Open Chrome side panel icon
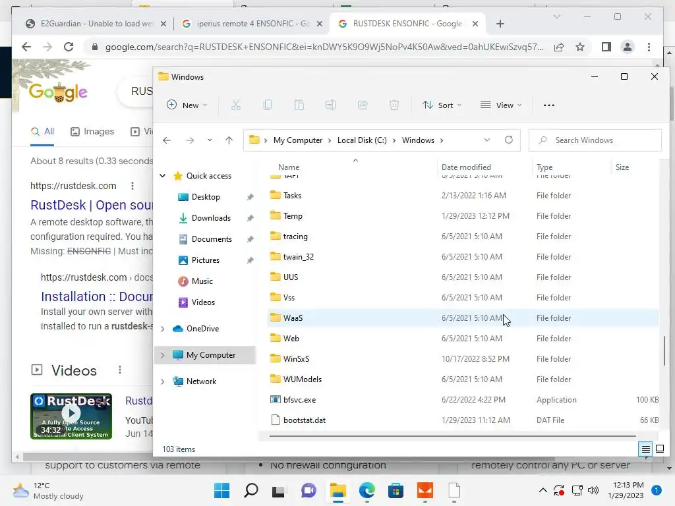The height and width of the screenshot is (506, 675). pyautogui.click(x=606, y=47)
